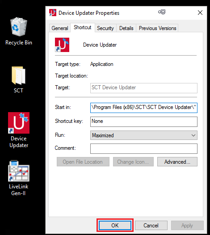Screen dimensions: 210x235
Task: Switch to the Security tab
Action: click(105, 28)
